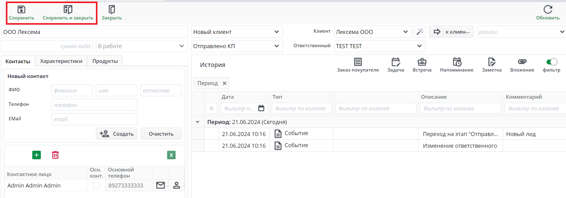Attach a file via Вложение icon
The height and width of the screenshot is (198, 566).
click(522, 62)
